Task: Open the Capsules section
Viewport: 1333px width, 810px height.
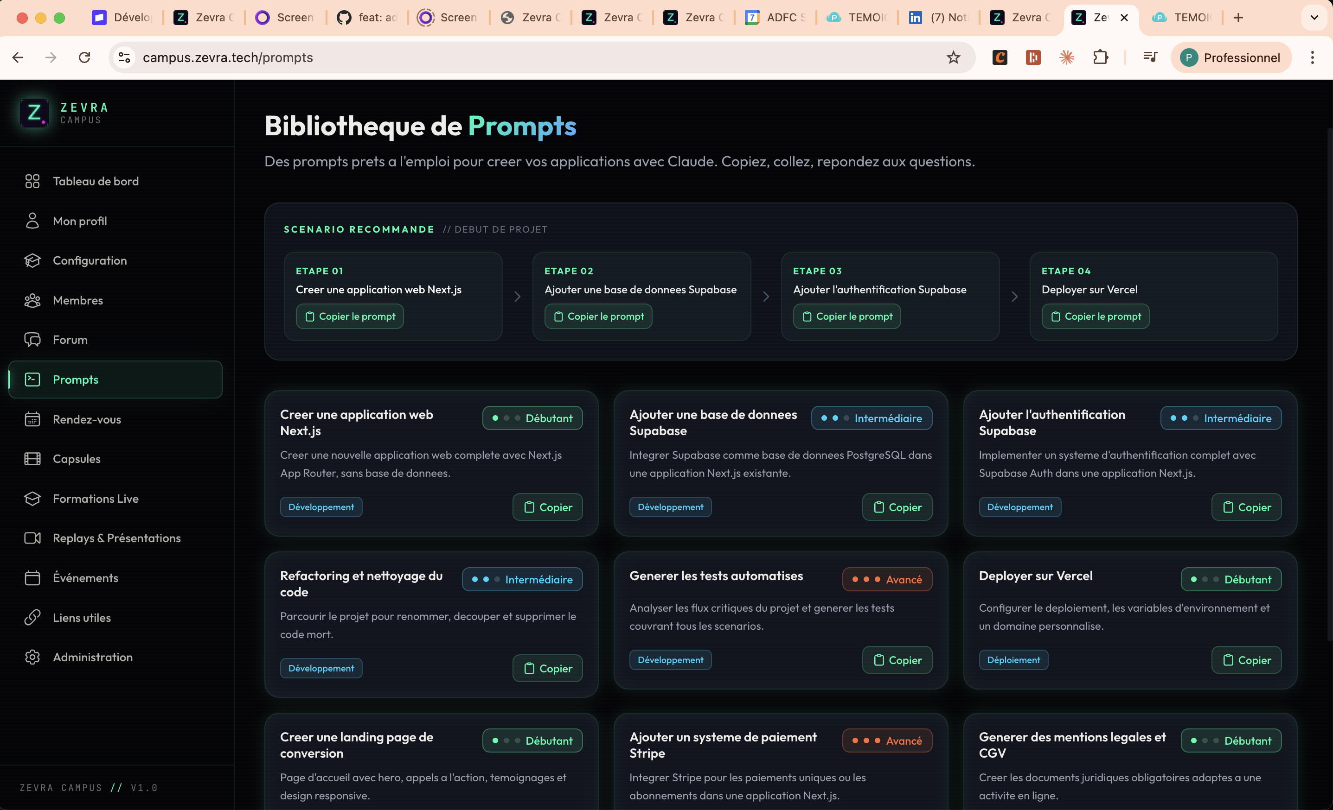Action: tap(76, 459)
